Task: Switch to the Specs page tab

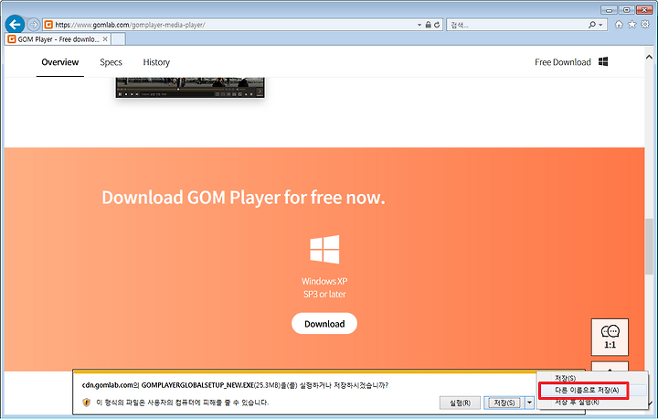Action: [x=111, y=62]
